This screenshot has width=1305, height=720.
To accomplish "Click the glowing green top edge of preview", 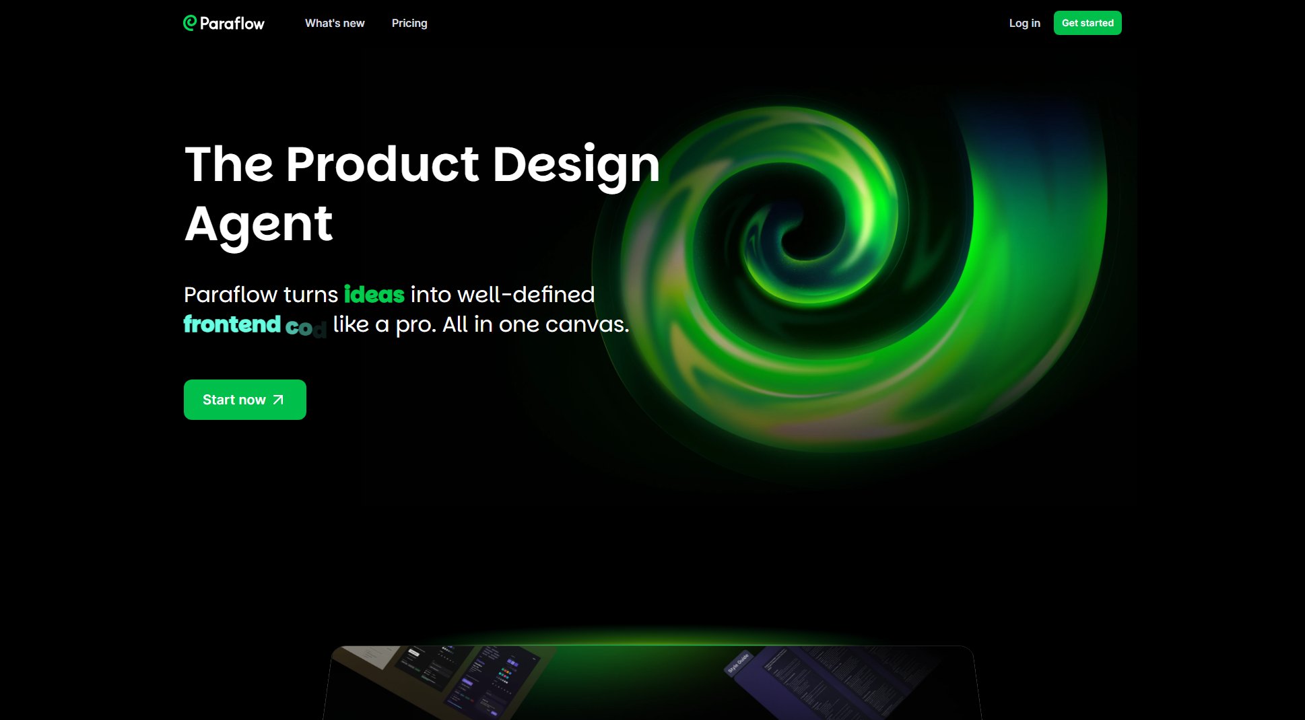I will pos(652,645).
